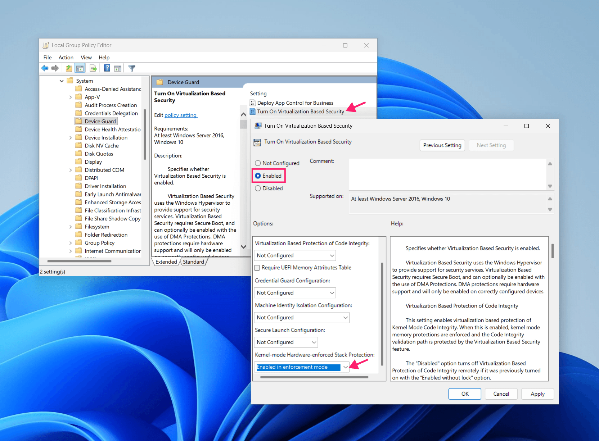Click the Device Health Attestation folder icon
Viewport: 599px width, 441px height.
point(78,129)
